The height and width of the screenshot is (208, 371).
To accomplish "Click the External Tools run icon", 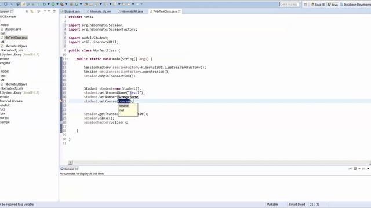I will pyautogui.click(x=62, y=4).
